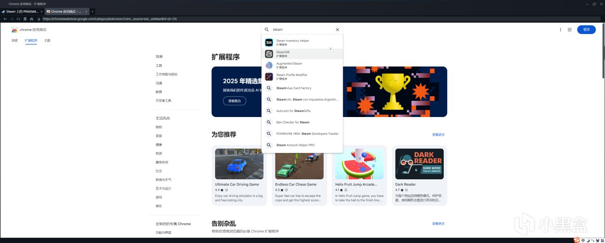Open Endless Car Chase Game thumbnail

coord(299,164)
